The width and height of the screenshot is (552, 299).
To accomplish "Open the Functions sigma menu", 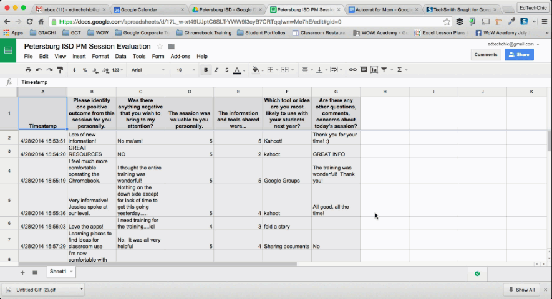I will click(401, 70).
